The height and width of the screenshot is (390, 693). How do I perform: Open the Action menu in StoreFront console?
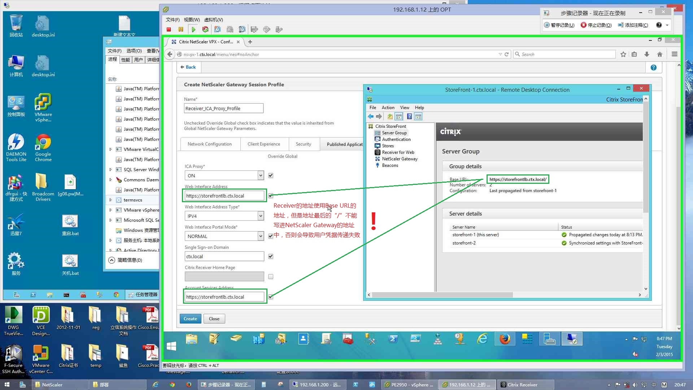[388, 108]
